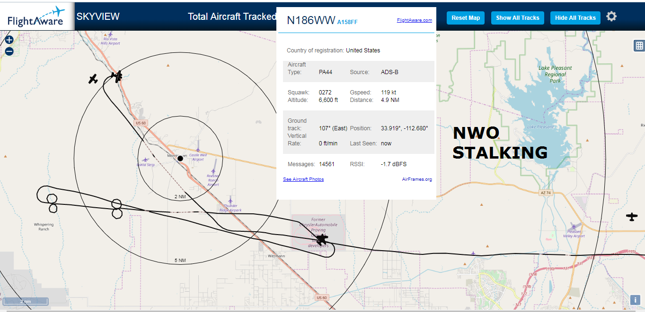Click Show All Tracks button
The image size is (645, 312).
(518, 18)
